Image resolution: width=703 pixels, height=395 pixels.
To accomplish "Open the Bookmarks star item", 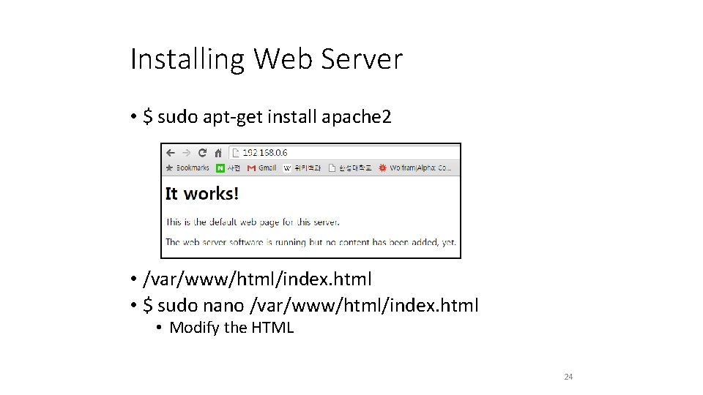I will pyautogui.click(x=187, y=168).
